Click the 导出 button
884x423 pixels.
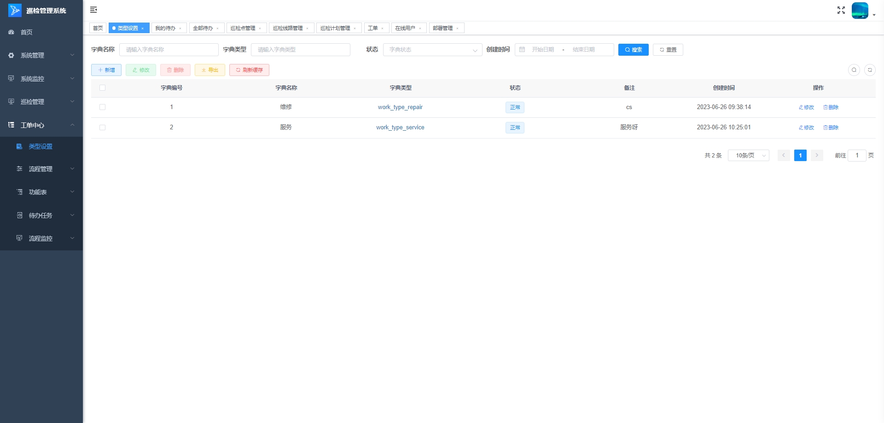[x=210, y=70]
